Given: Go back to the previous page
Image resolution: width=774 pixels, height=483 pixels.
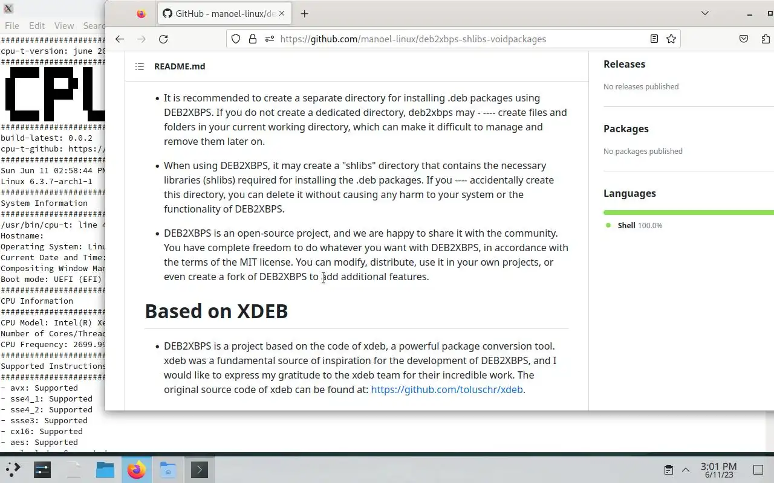Looking at the screenshot, I should 120,39.
